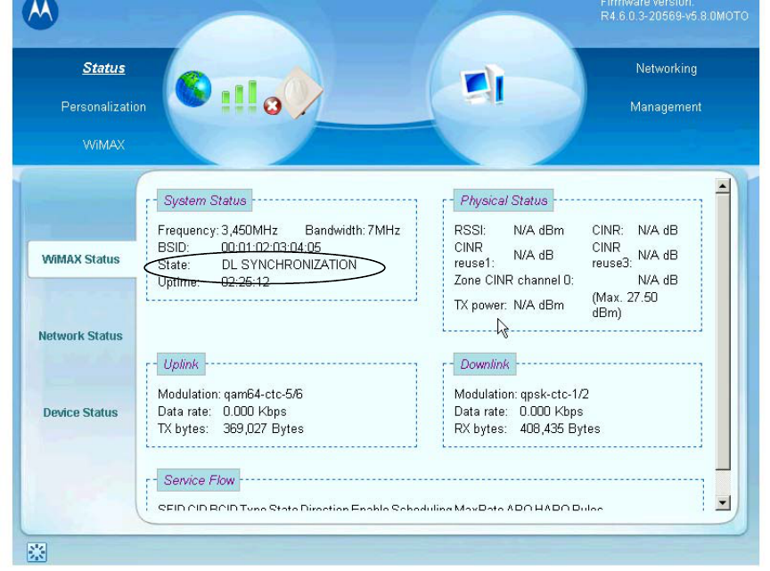Click the red X disconnected icon
The image size is (770, 571).
[273, 105]
